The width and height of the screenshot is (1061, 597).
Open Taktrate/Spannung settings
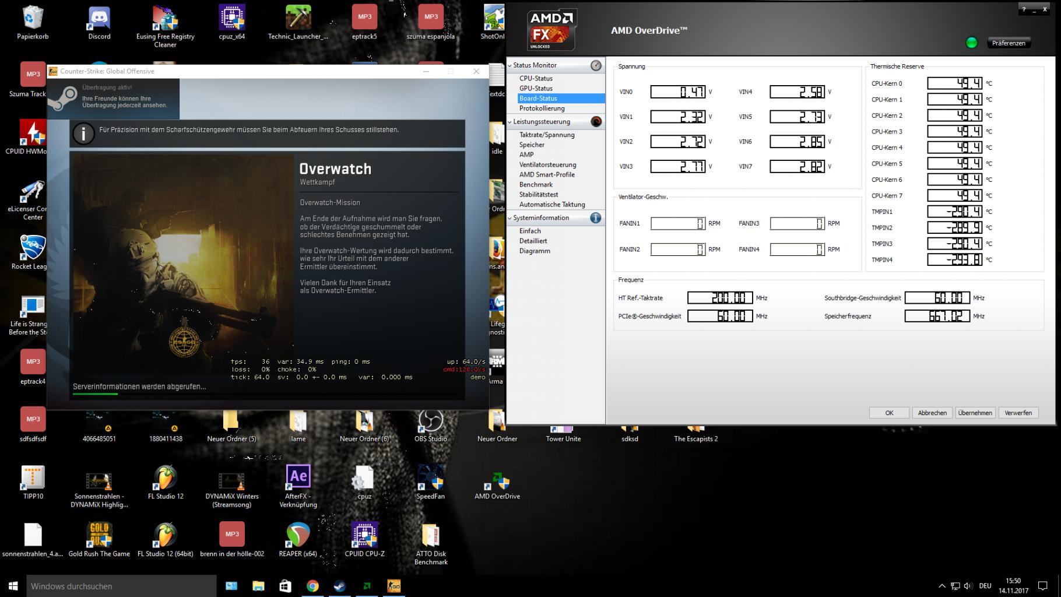pyautogui.click(x=547, y=135)
